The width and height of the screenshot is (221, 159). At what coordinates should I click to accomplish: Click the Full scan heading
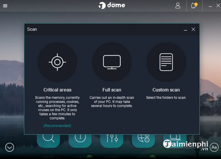(x=112, y=90)
